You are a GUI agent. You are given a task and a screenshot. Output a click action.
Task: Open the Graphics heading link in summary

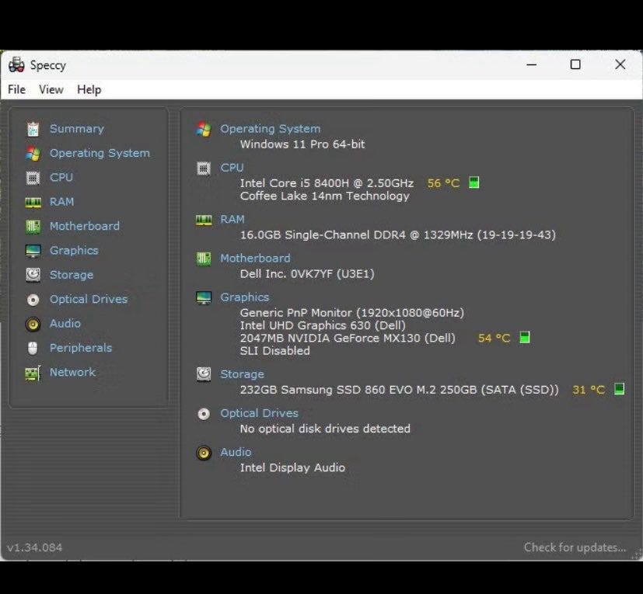(244, 297)
